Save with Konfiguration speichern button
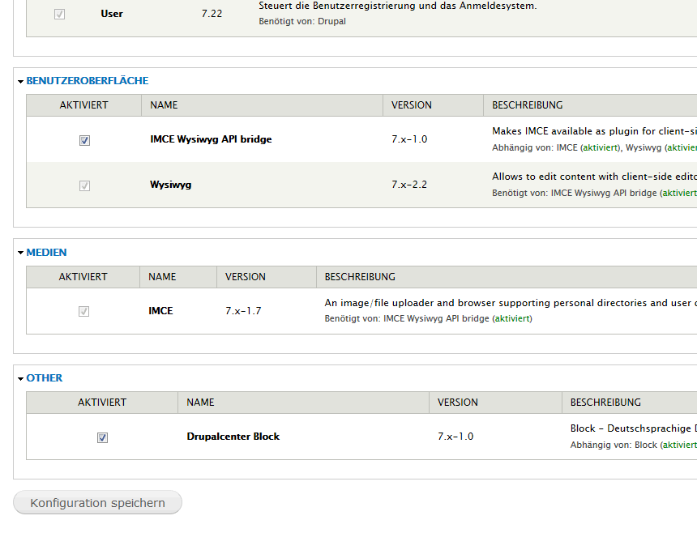This screenshot has width=697, height=537. pyautogui.click(x=97, y=503)
